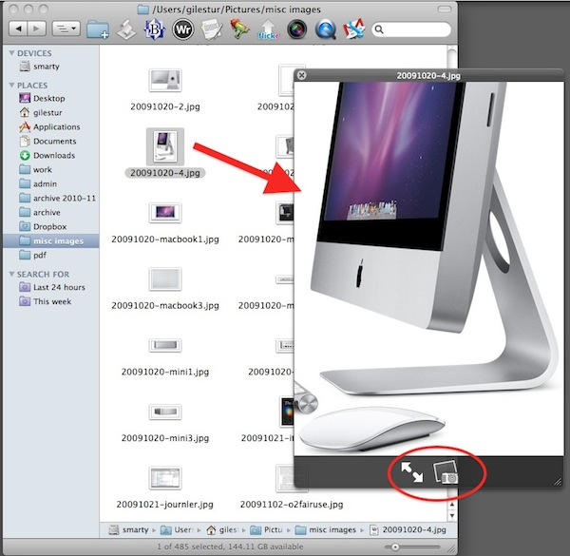Click the Quick Look resize corner handle
The image size is (570, 556).
click(x=558, y=482)
